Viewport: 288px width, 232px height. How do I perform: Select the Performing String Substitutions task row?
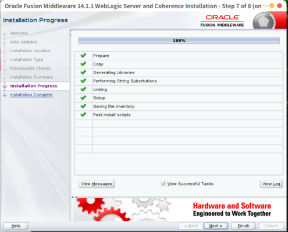(x=179, y=81)
